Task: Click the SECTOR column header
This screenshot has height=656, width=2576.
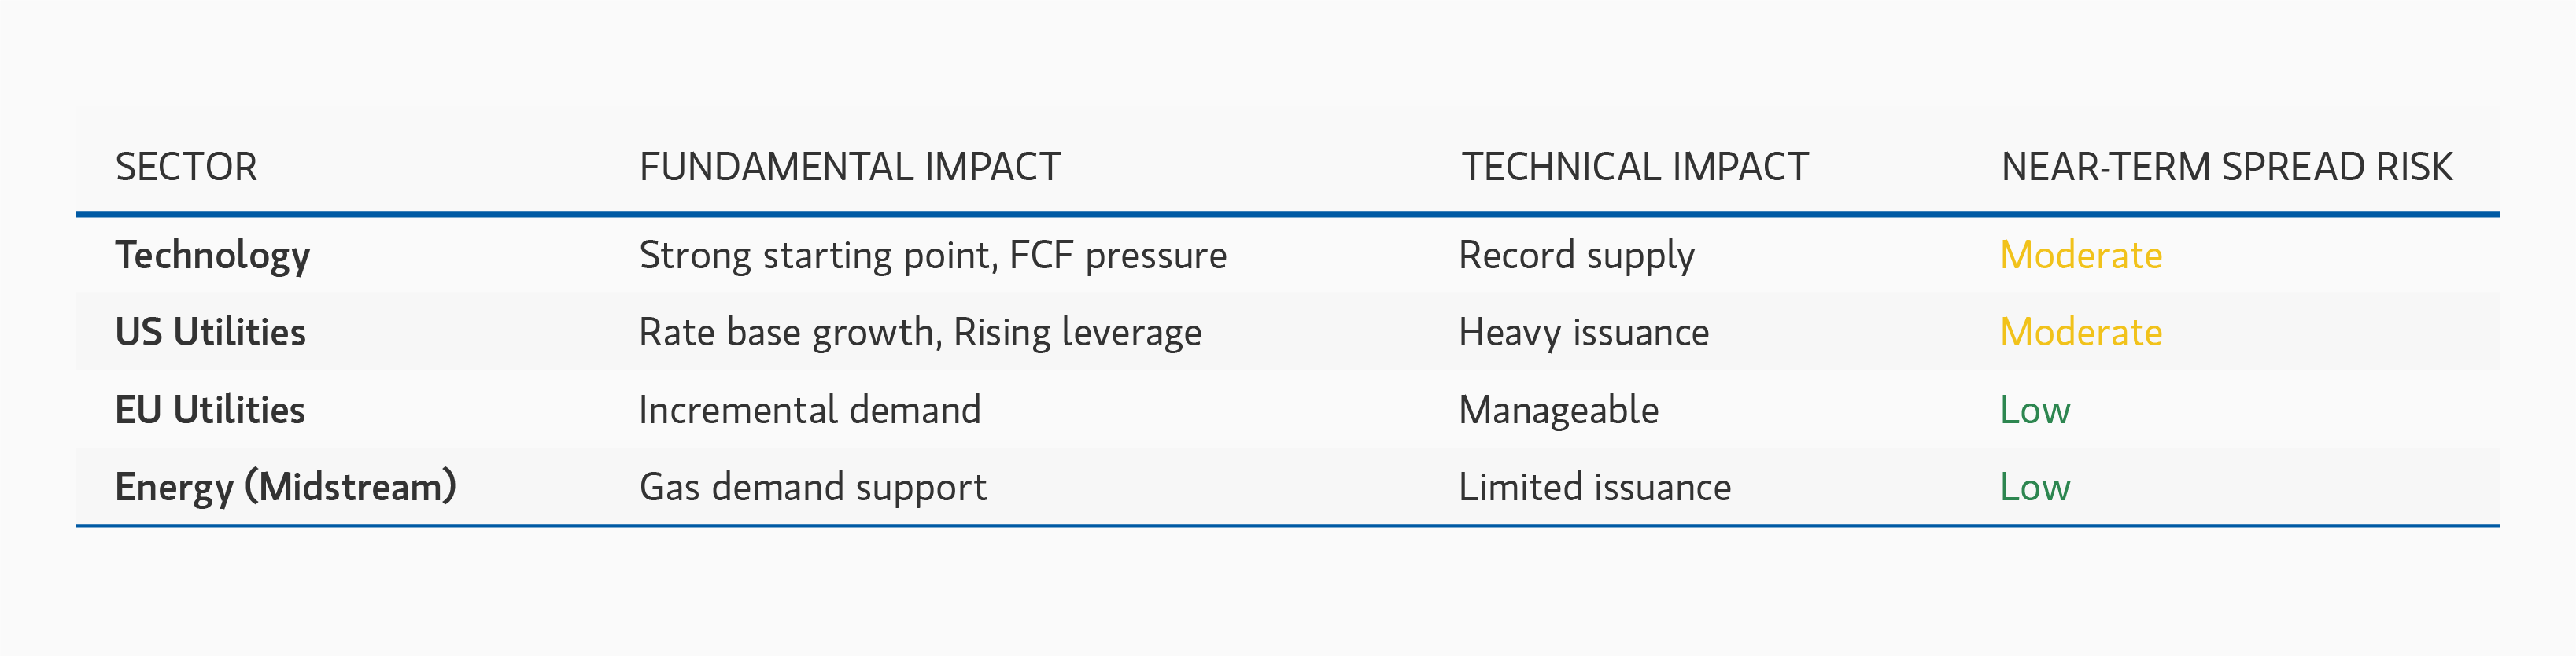Action: (186, 167)
